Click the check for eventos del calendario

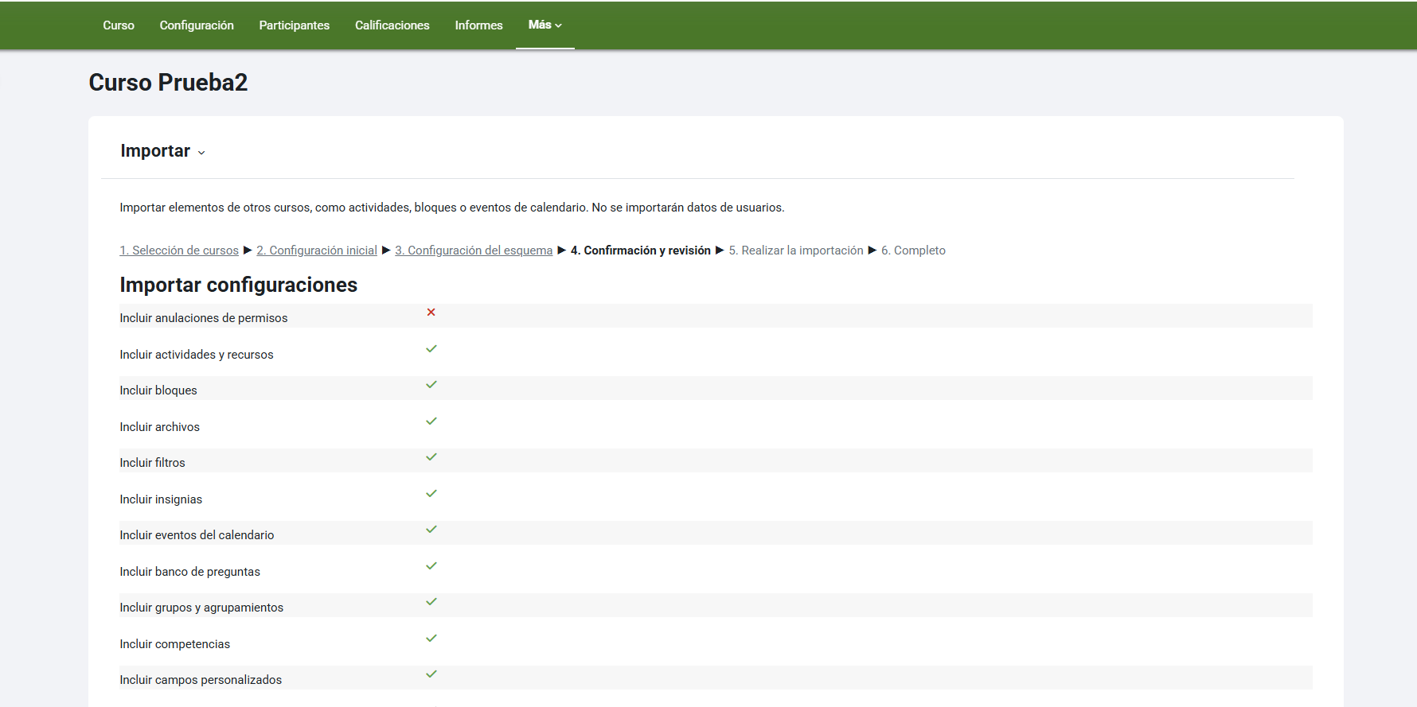(431, 530)
